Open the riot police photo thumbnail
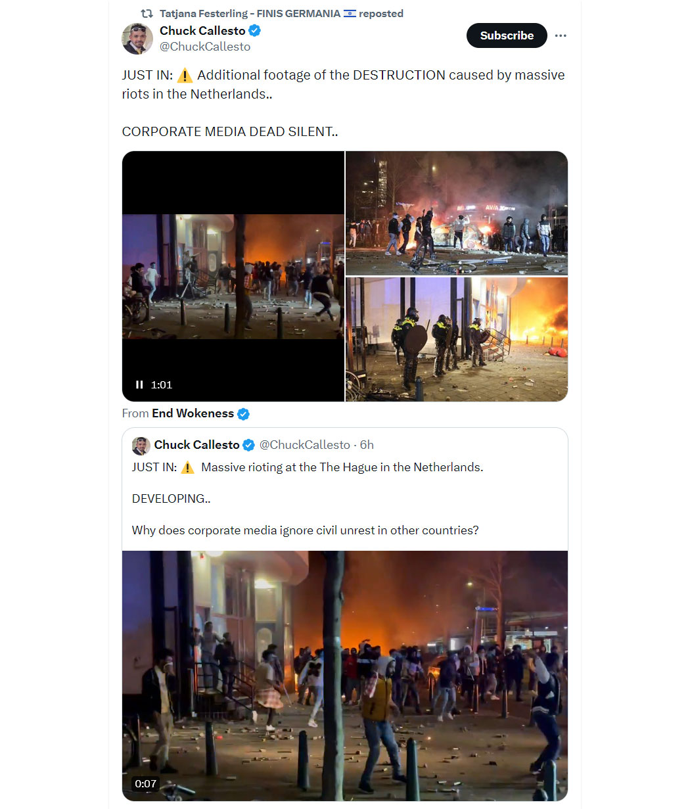 457,339
